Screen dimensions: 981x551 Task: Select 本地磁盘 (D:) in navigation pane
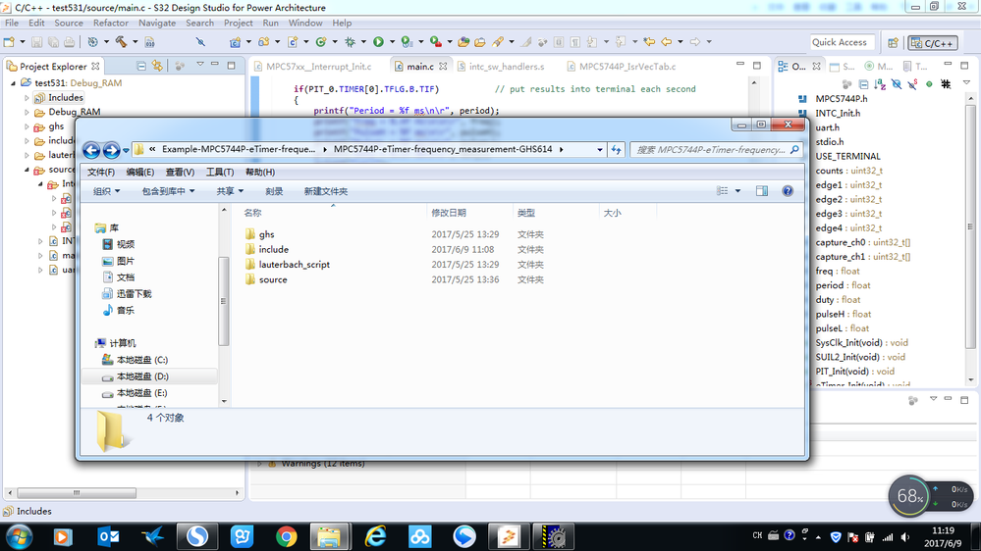(x=142, y=376)
